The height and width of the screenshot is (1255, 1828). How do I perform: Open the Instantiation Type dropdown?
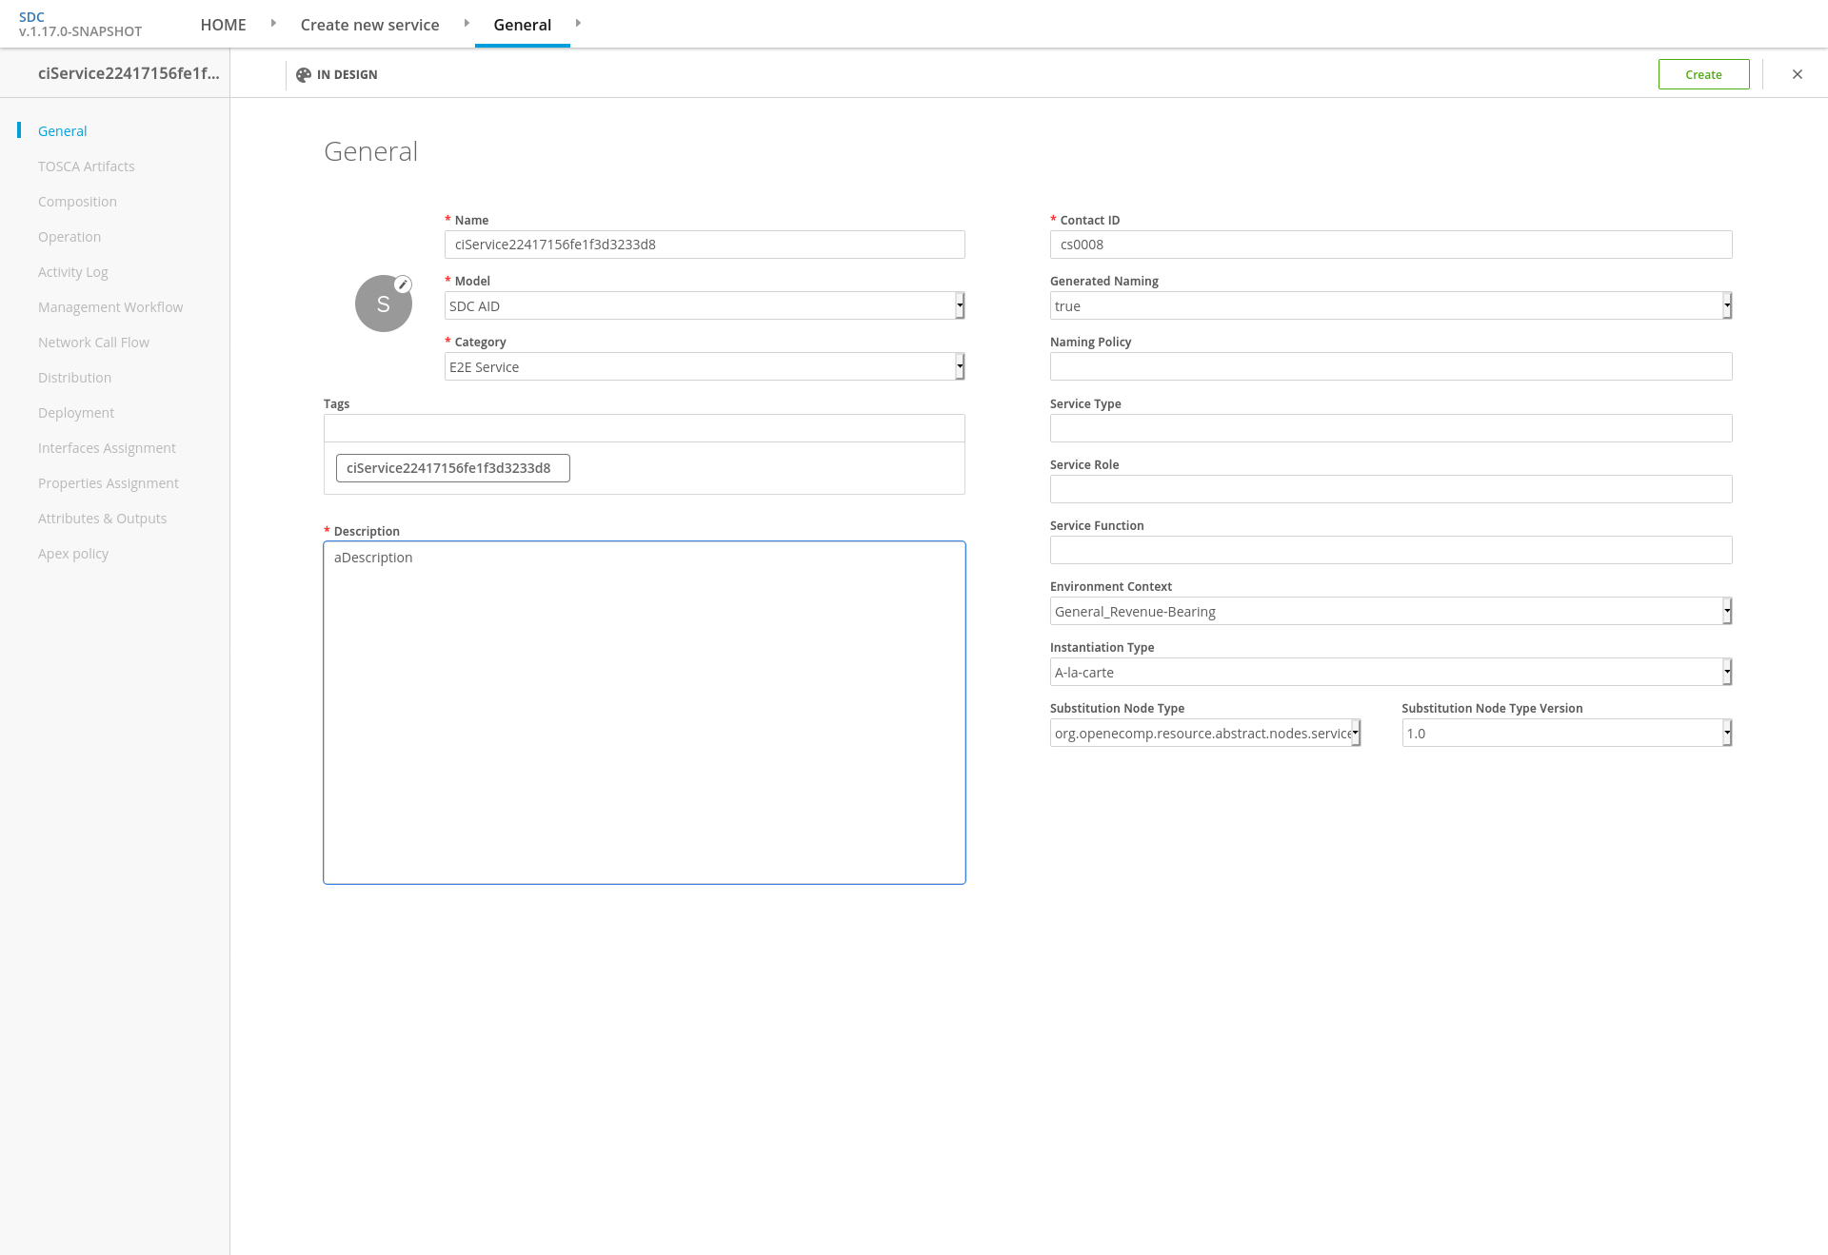pyautogui.click(x=1391, y=672)
